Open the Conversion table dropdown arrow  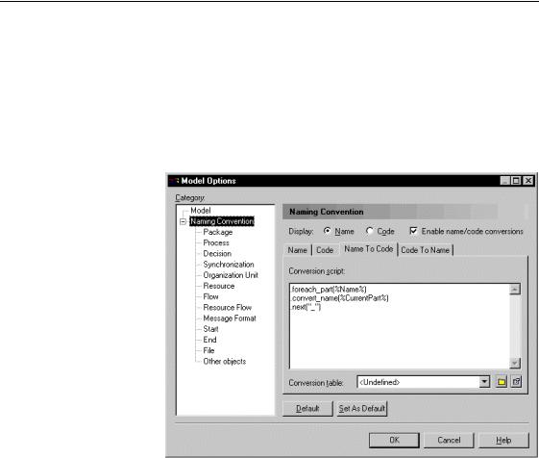click(x=484, y=382)
